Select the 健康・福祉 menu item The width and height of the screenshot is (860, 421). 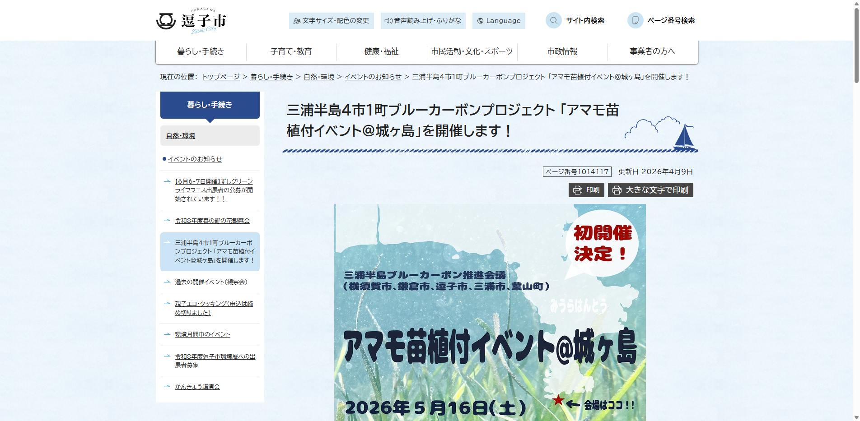(x=381, y=51)
